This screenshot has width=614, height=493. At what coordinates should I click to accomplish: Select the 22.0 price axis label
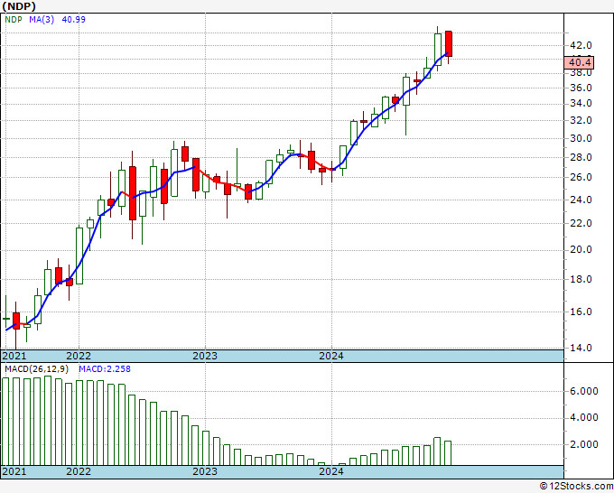[x=581, y=224]
